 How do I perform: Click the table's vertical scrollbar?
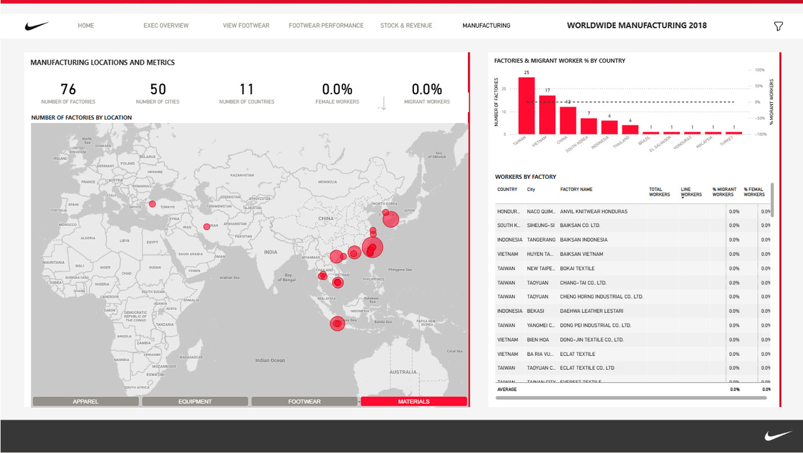point(772,201)
